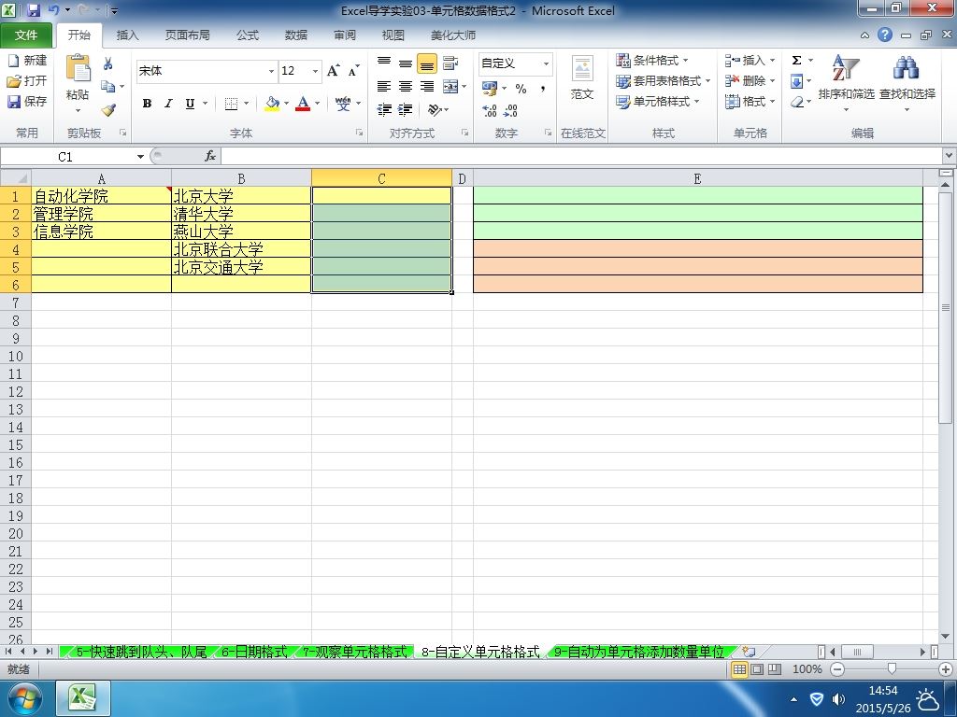957x717 pixels.
Task: Open 单元格样式 cell styles menu
Action: coord(657,102)
